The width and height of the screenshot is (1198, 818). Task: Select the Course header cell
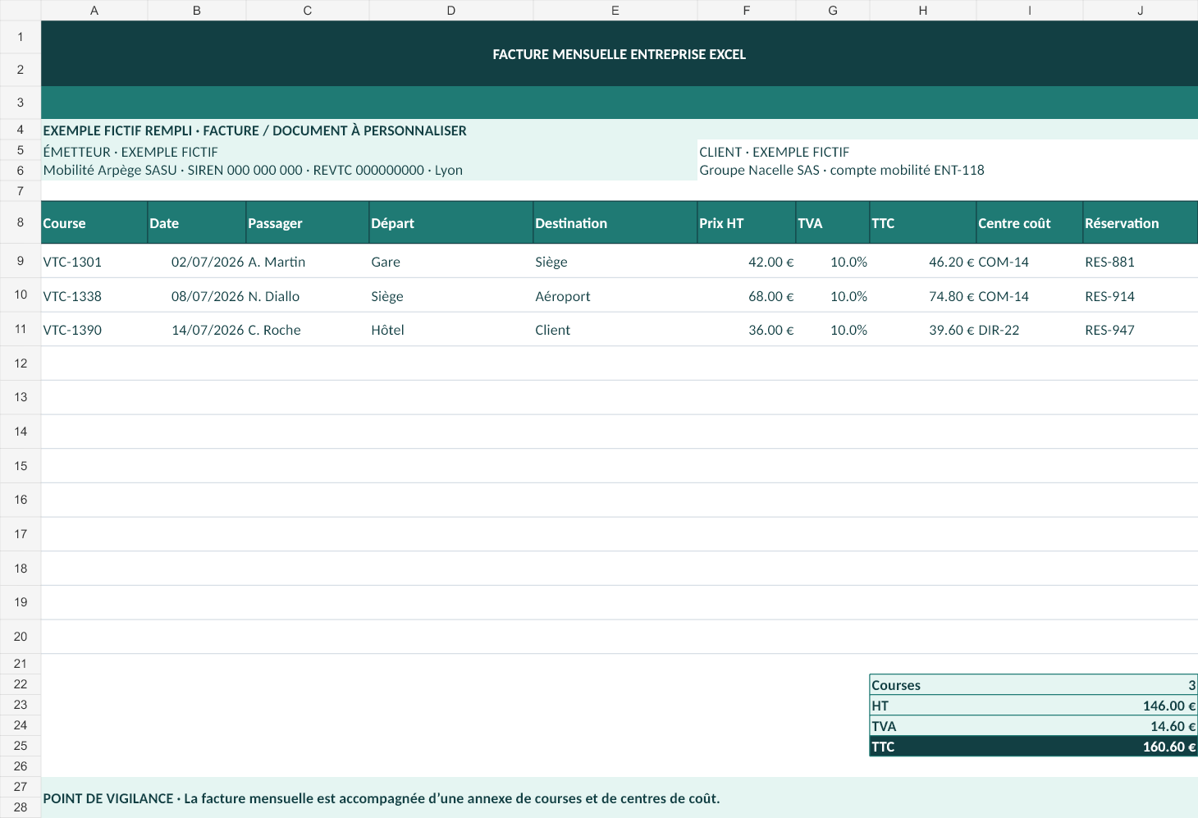94,222
